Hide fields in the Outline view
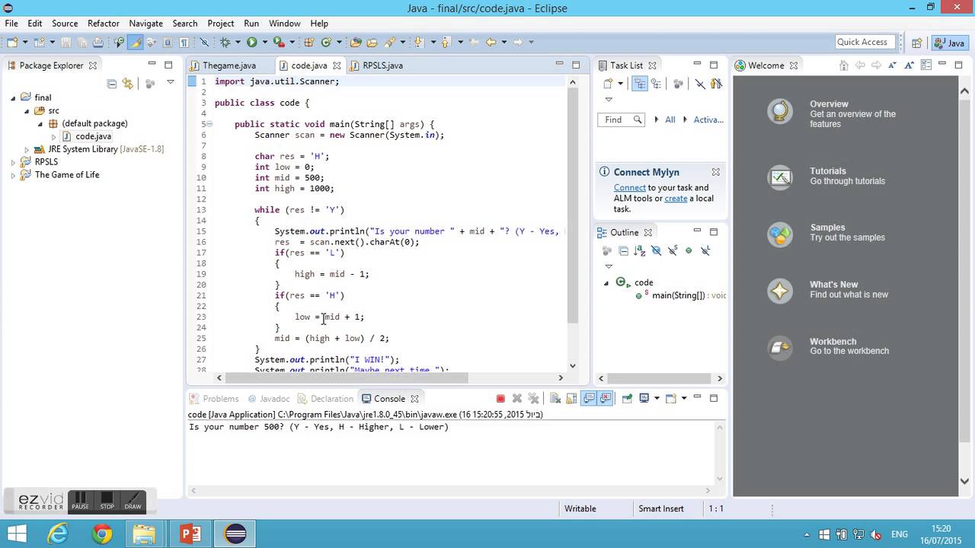The image size is (975, 548). click(x=656, y=250)
